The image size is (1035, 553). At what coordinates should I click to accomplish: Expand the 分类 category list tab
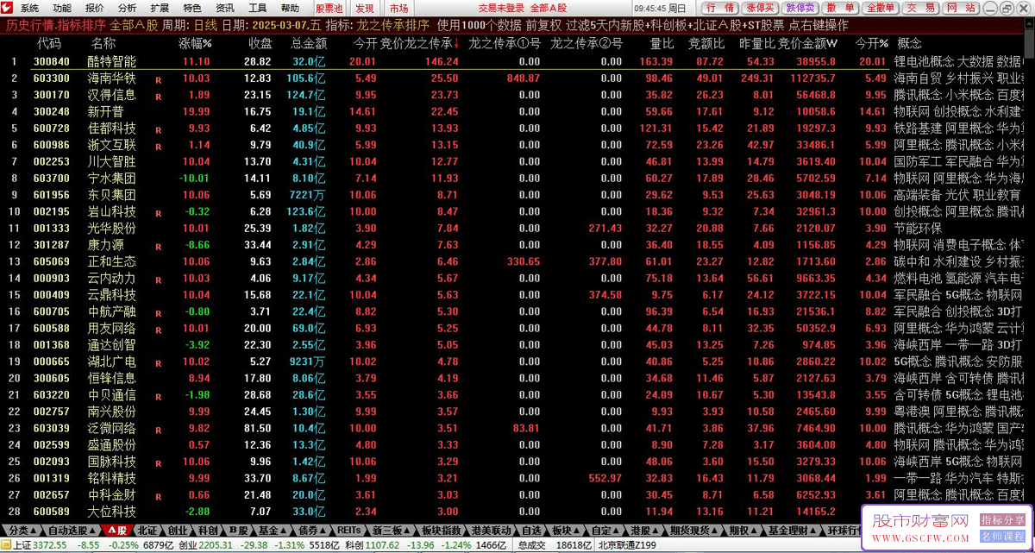click(20, 530)
